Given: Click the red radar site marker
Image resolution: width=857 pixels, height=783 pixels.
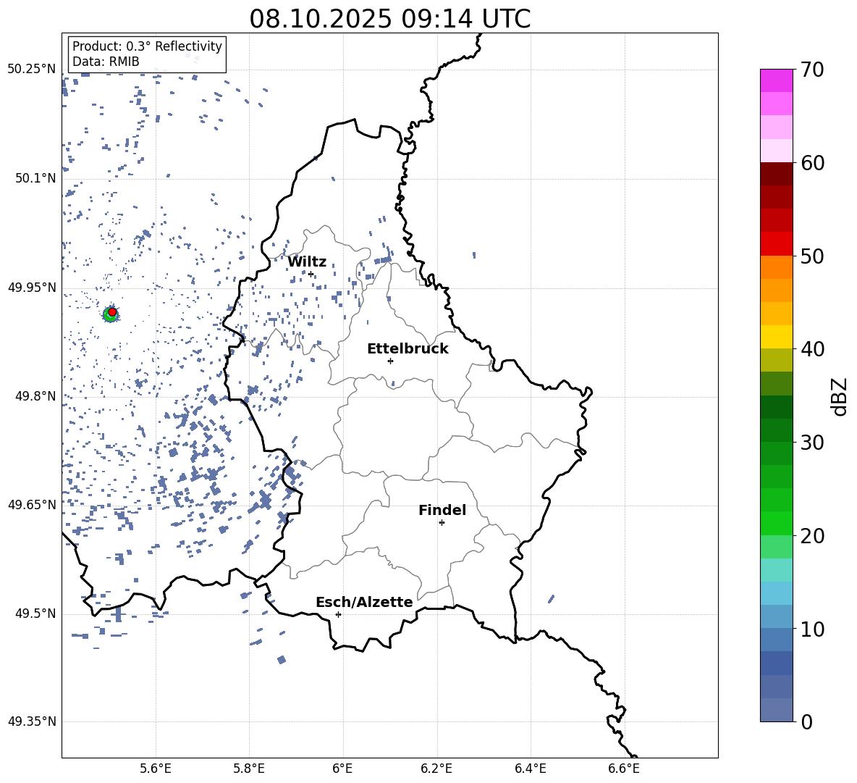Looking at the screenshot, I should 112,312.
